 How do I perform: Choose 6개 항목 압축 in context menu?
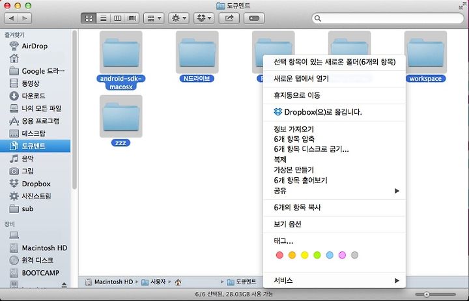(334, 139)
